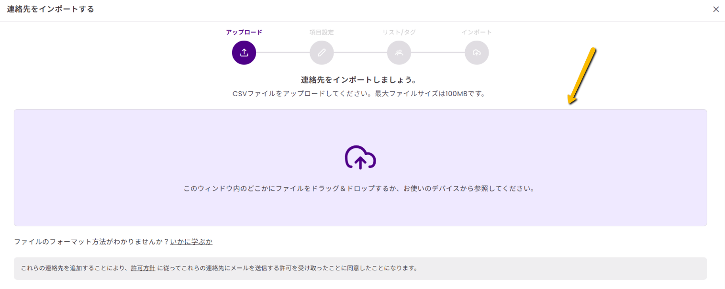725x289 pixels.
Task: Click the people list/tag step icon
Action: [x=399, y=53]
